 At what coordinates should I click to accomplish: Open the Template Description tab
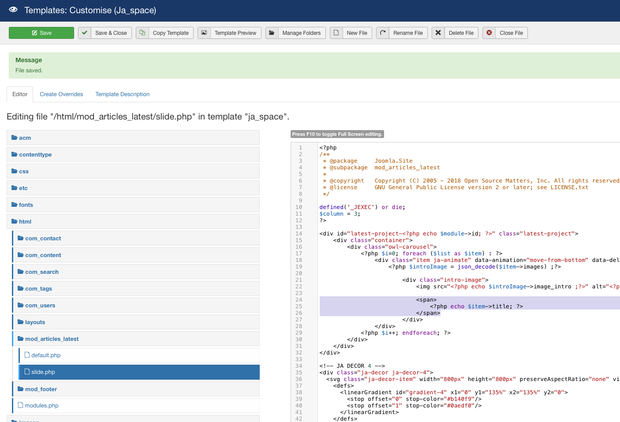point(122,94)
